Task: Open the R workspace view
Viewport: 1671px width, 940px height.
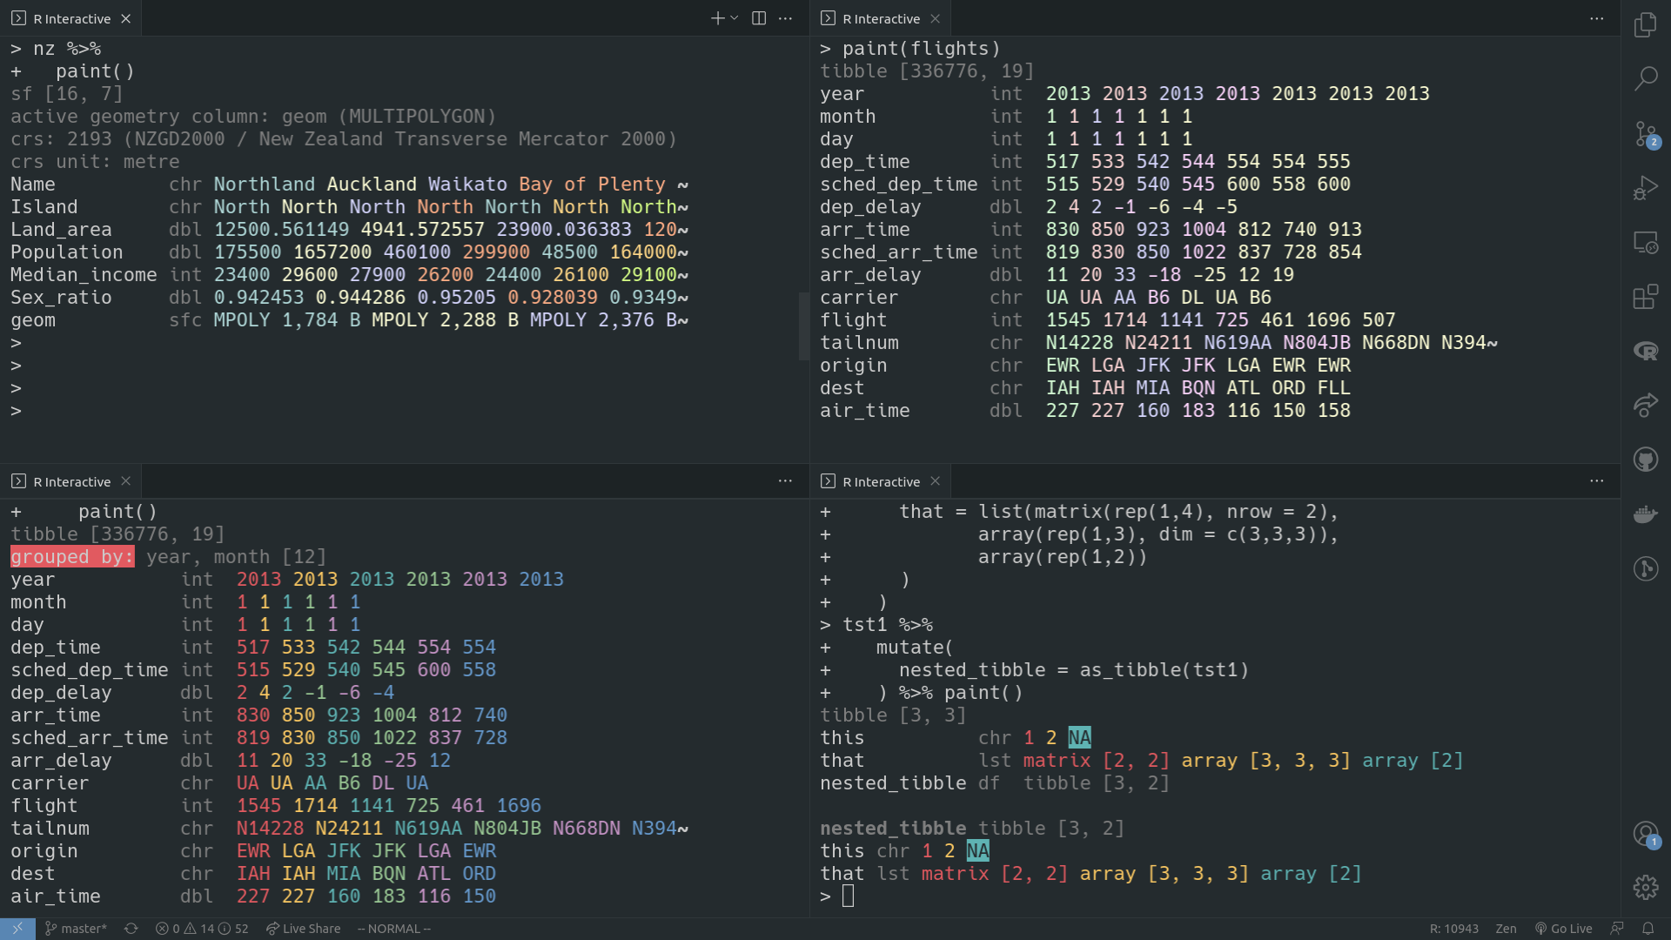Action: 1645,351
